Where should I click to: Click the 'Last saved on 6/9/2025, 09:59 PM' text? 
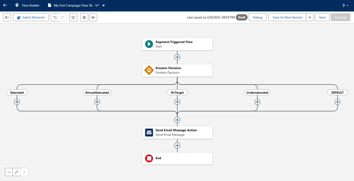pyautogui.click(x=211, y=17)
